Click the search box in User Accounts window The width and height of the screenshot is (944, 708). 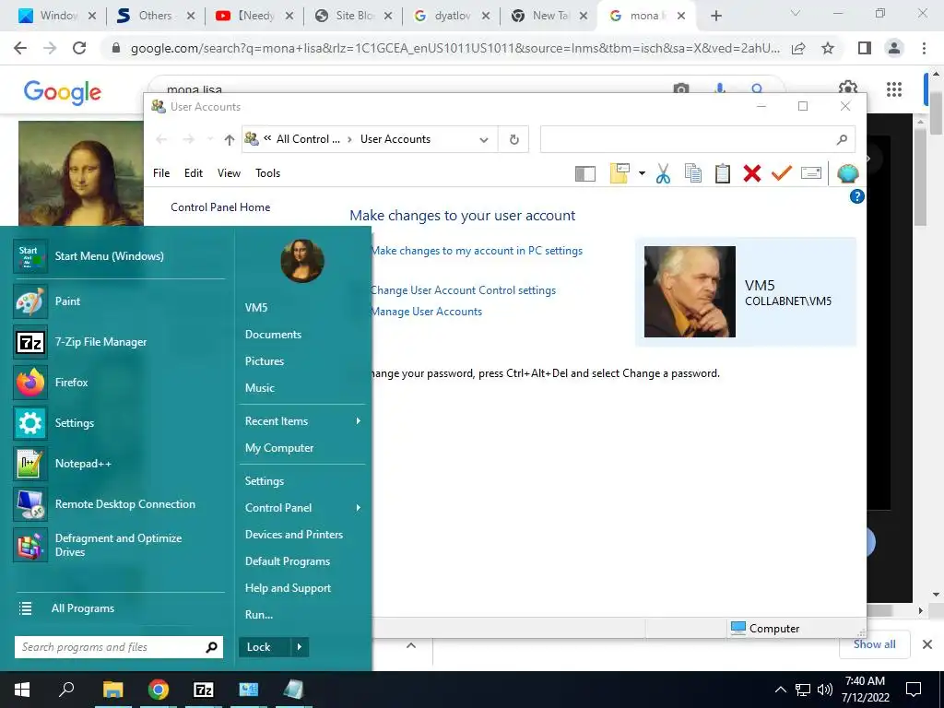(x=698, y=139)
